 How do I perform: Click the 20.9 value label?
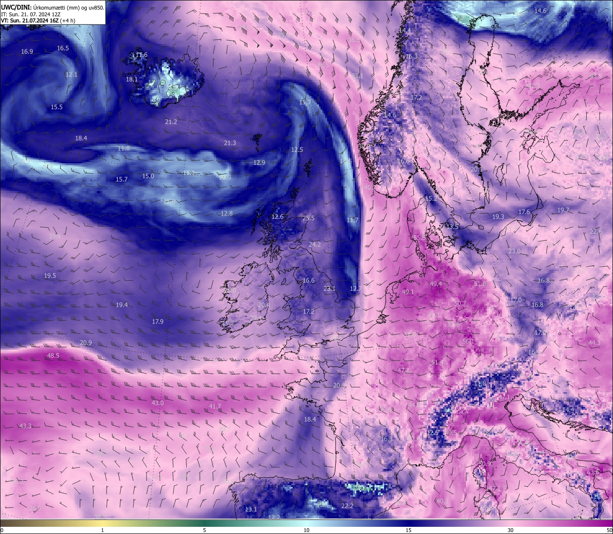point(86,343)
